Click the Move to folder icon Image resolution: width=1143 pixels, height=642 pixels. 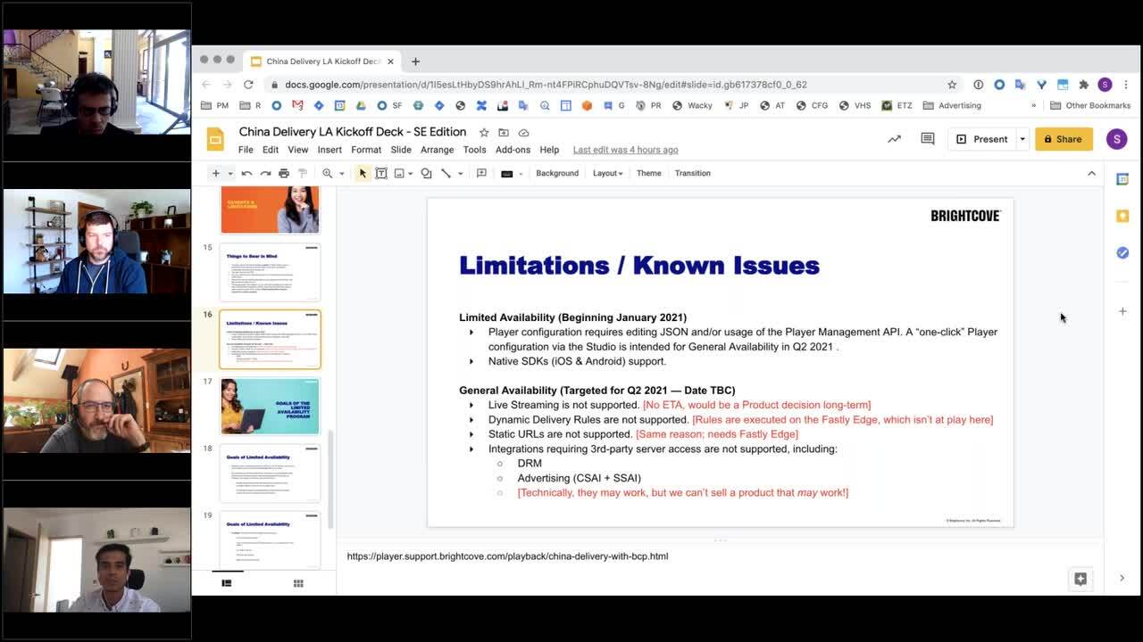(x=504, y=133)
